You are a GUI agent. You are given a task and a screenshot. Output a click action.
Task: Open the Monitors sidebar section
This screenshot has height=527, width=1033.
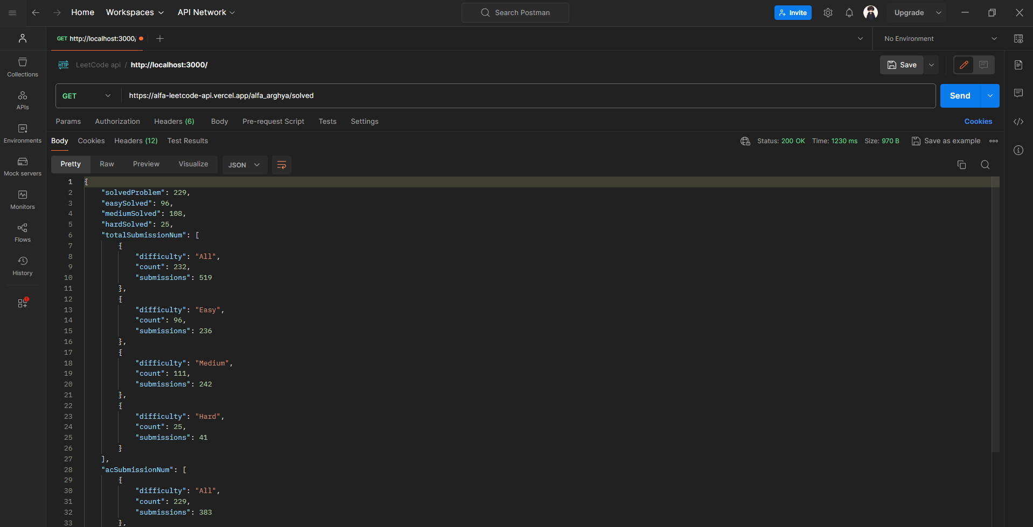pos(23,200)
